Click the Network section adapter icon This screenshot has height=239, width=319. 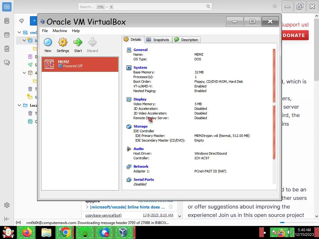[129, 167]
